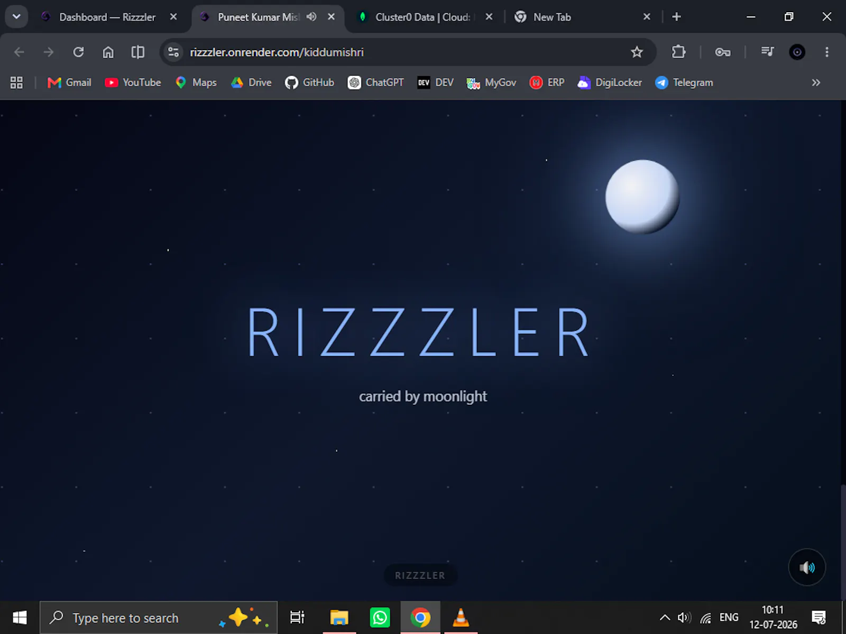Viewport: 846px width, 634px height.
Task: Open Chrome from the taskbar
Action: (x=420, y=618)
